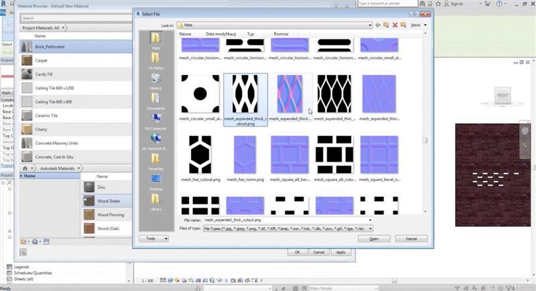Click the red Delete X icon in Select File
This screenshot has height=291, width=536.
[x=395, y=25]
